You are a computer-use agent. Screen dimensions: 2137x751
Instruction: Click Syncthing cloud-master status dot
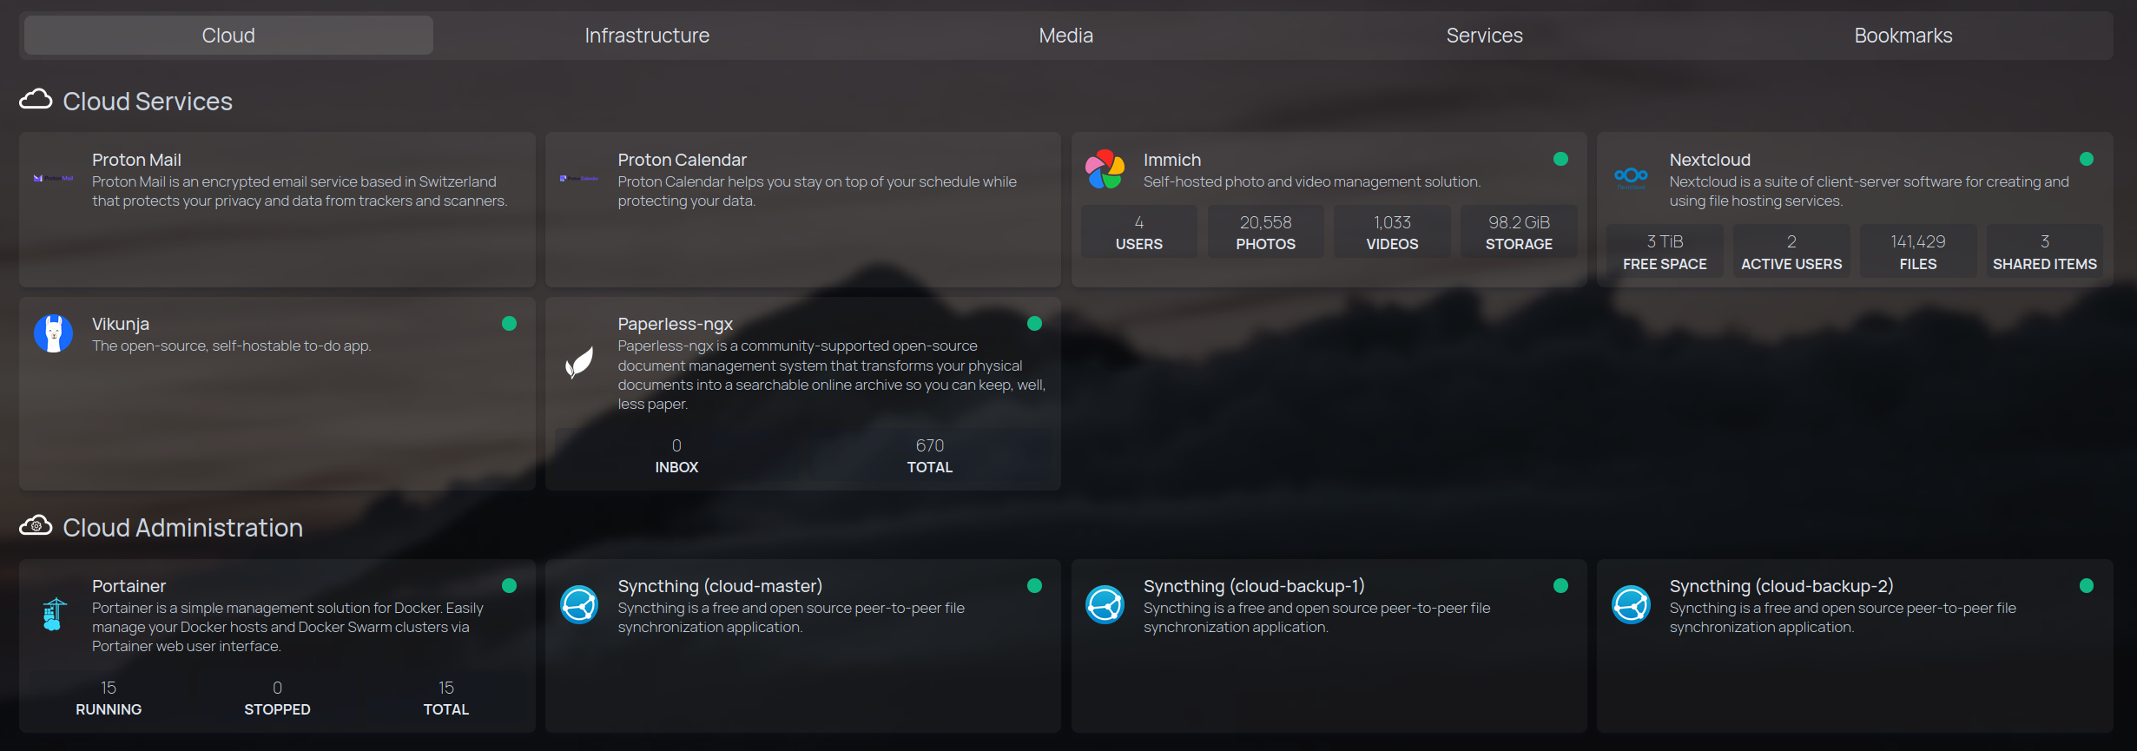coord(1034,586)
